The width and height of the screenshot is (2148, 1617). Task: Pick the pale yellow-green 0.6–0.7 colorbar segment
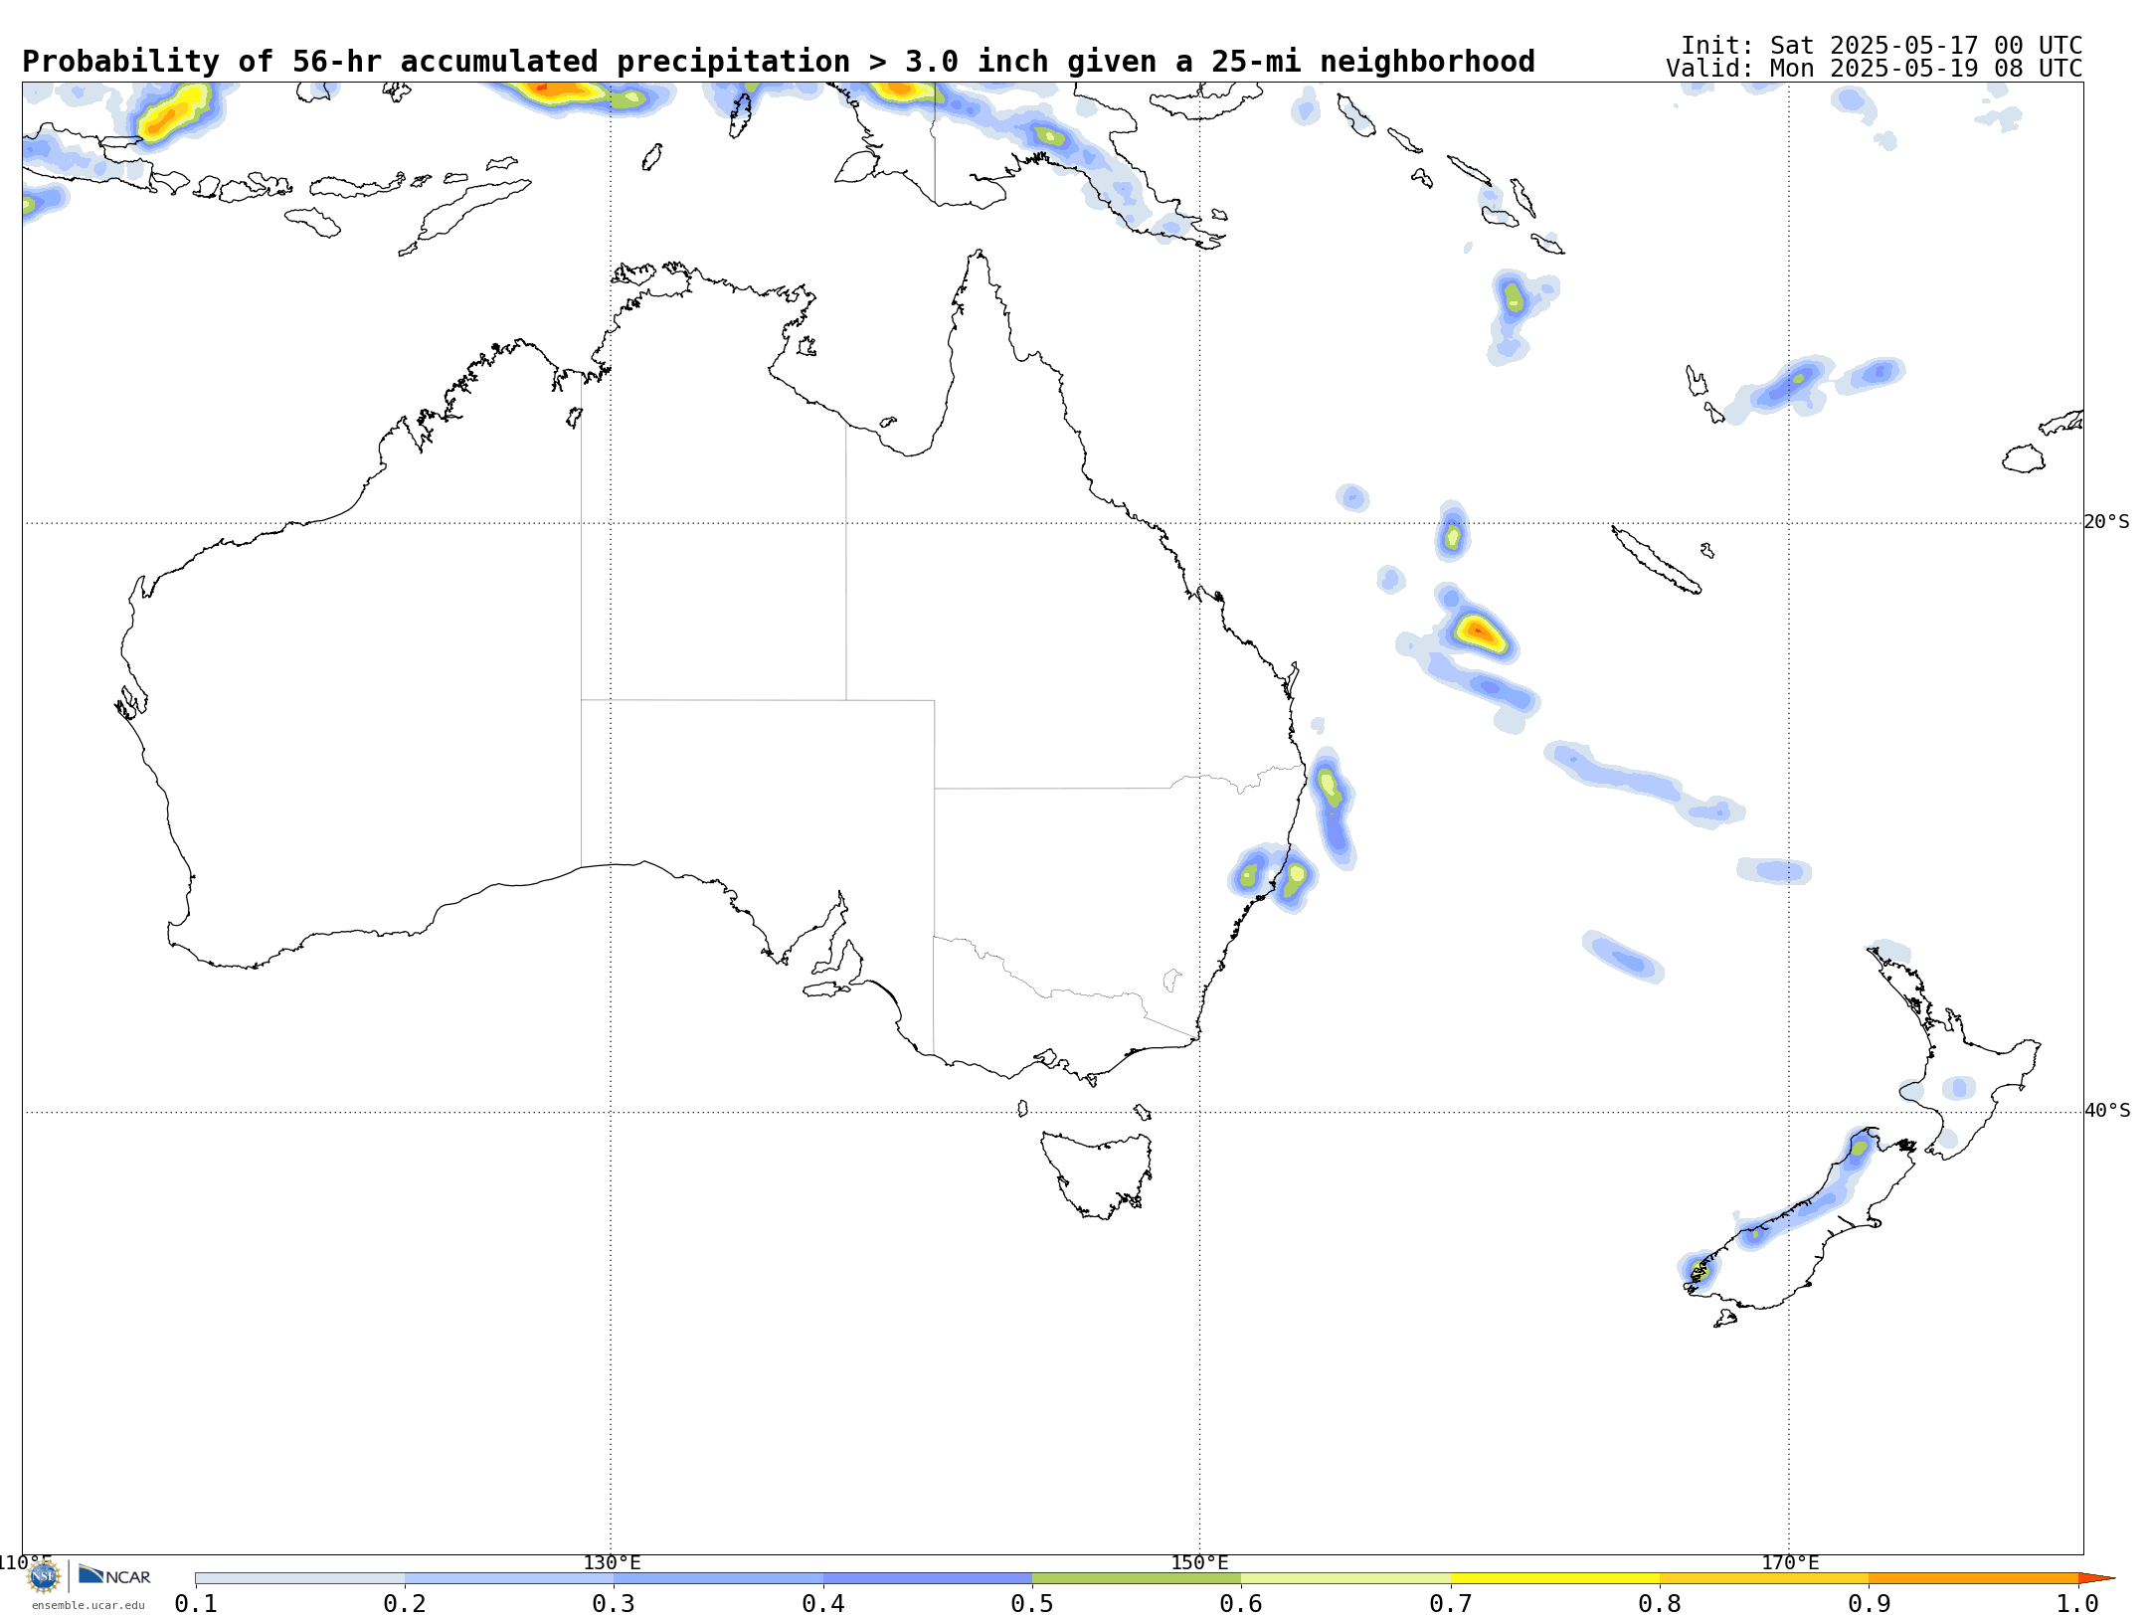point(1345,1578)
